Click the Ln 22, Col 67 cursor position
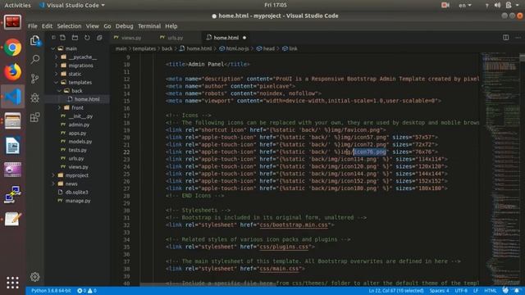 coord(396,291)
